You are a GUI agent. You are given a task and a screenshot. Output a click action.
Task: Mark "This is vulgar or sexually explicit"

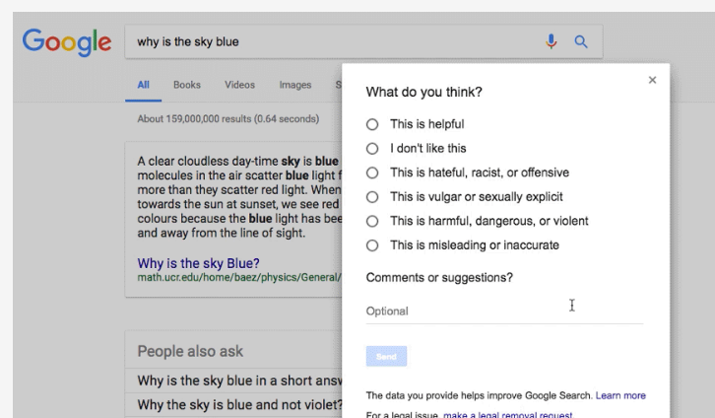[x=372, y=197]
